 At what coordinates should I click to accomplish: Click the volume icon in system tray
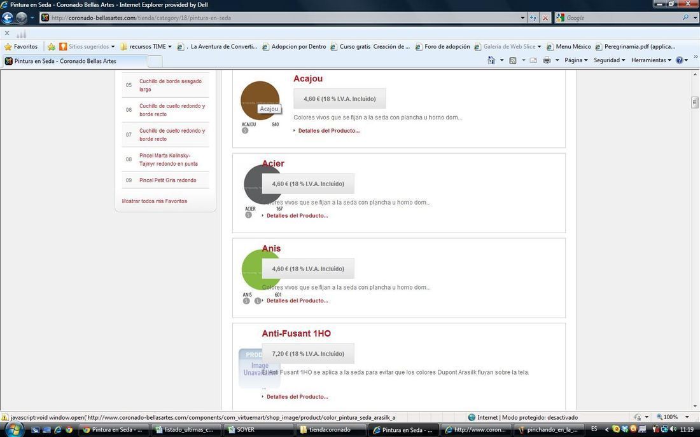[x=673, y=429]
